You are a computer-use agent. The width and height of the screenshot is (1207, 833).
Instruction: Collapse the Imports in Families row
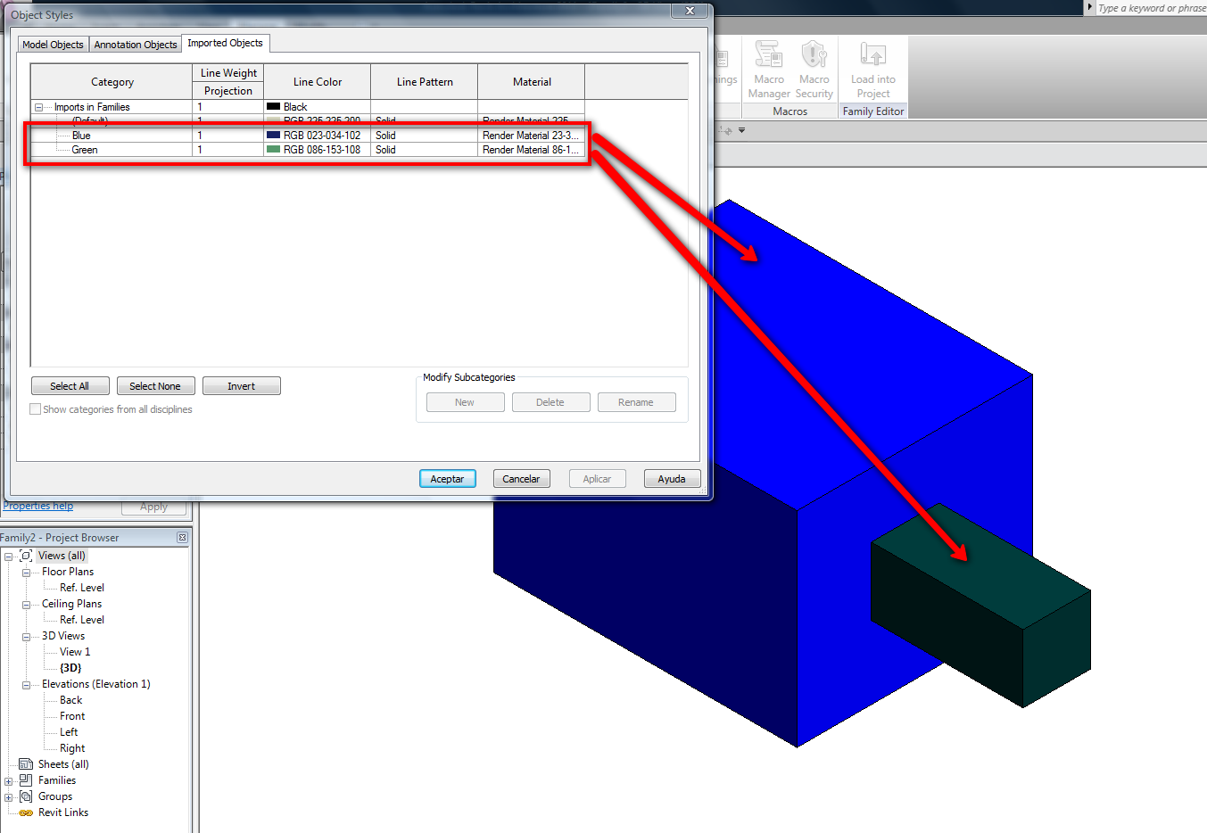coord(38,107)
